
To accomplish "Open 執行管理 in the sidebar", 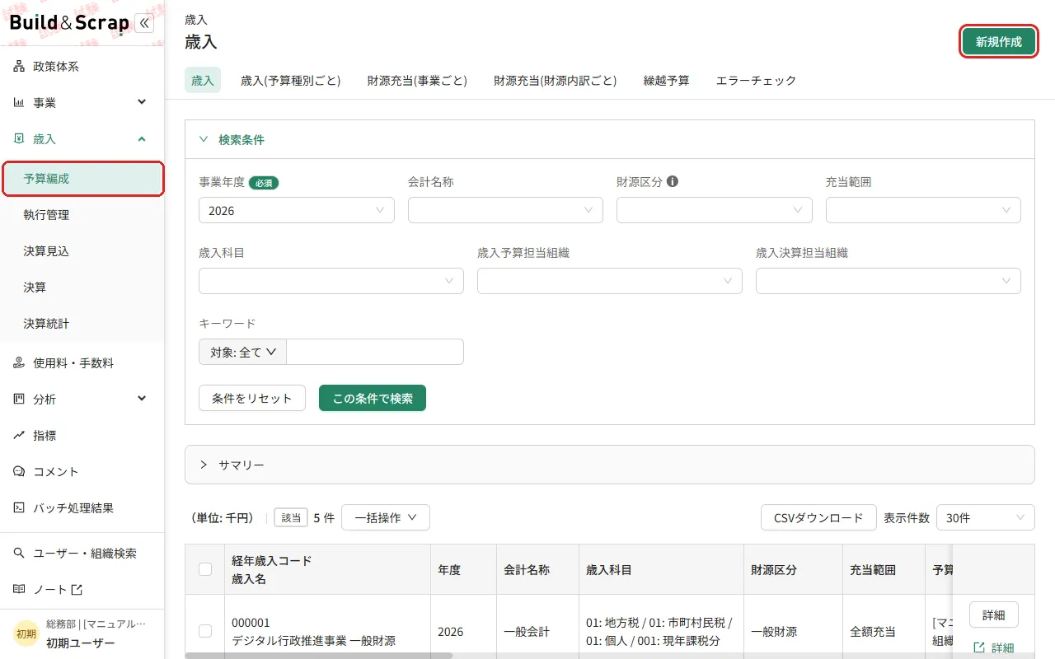I will click(82, 215).
